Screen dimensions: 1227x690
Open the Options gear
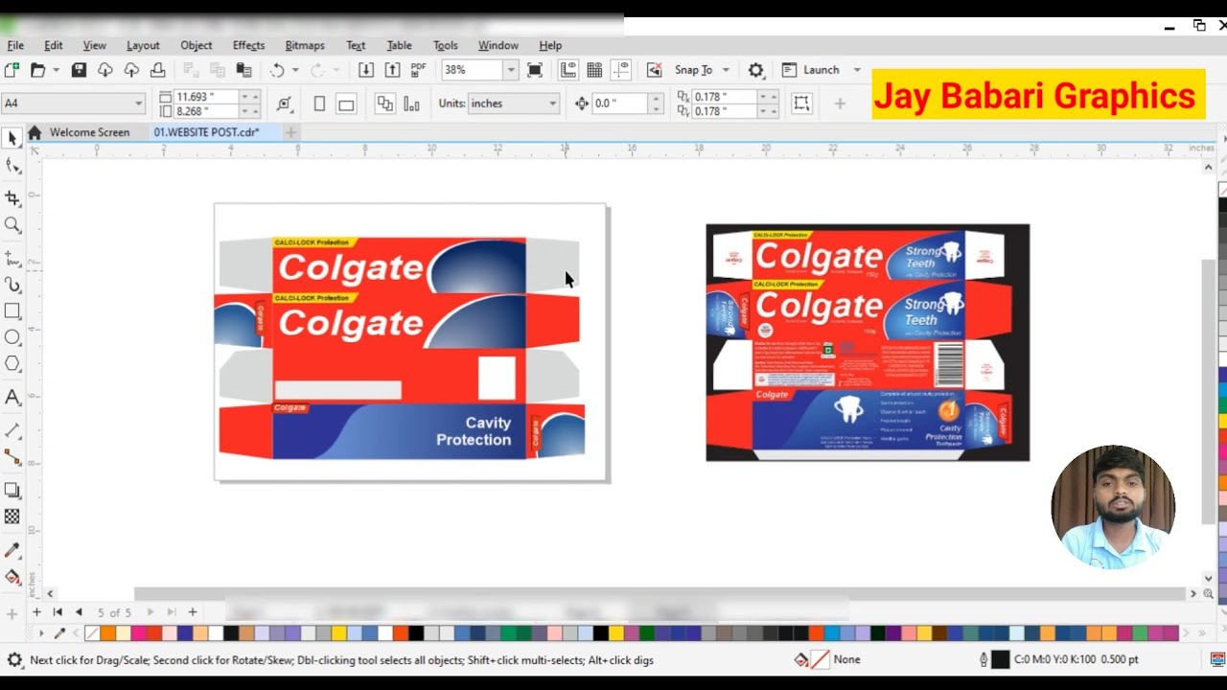pyautogui.click(x=756, y=70)
